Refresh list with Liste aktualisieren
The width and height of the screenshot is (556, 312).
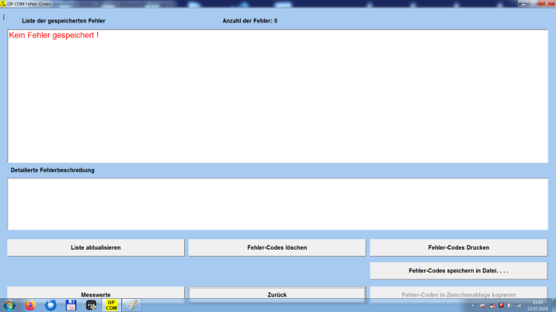click(x=96, y=248)
